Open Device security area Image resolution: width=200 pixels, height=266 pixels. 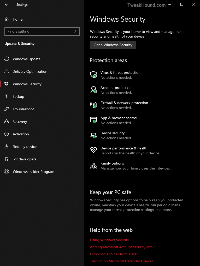[113, 133]
